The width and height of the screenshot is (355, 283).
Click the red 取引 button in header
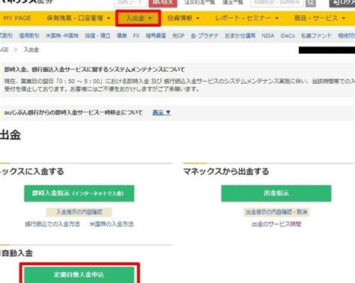coord(163,3)
